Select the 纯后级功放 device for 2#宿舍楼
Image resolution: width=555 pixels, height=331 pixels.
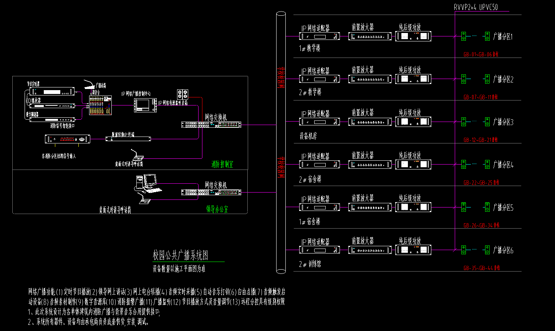pos(413,165)
